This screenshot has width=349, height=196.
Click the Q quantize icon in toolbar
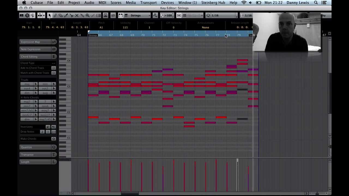[208, 16]
